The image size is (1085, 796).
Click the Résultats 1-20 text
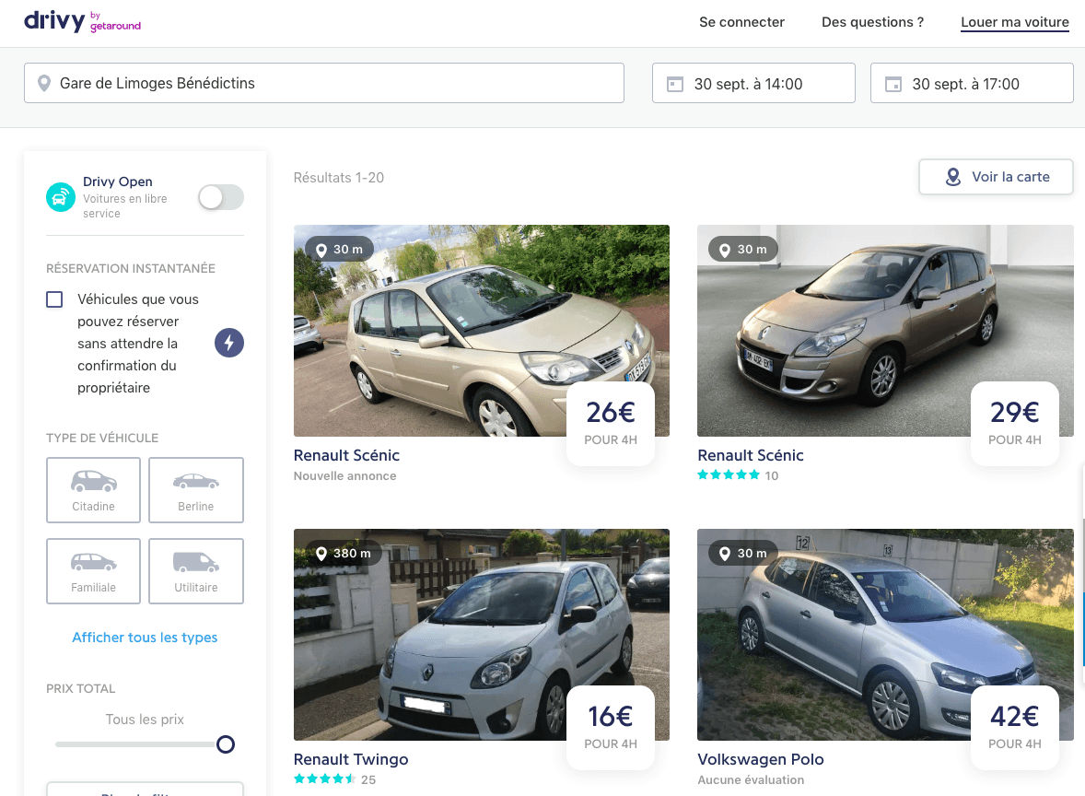pos(338,178)
